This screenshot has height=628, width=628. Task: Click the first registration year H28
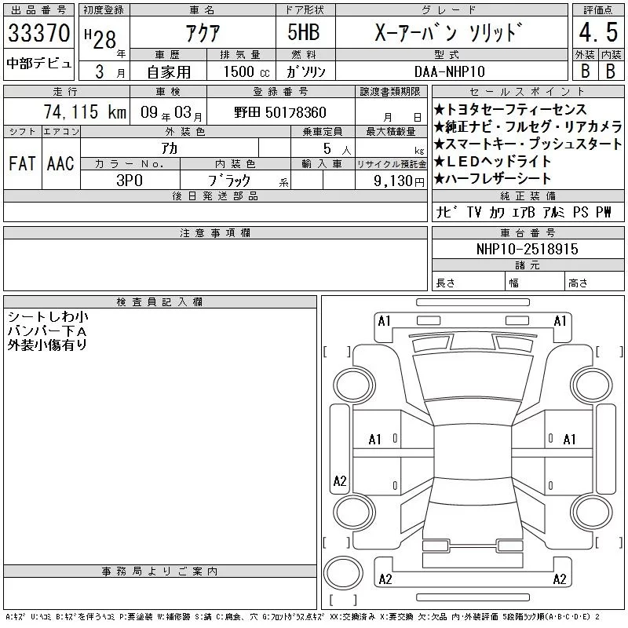(100, 38)
